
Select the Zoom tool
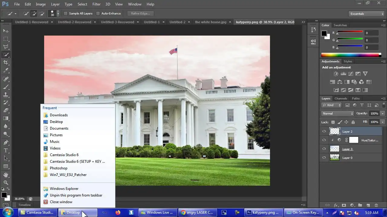pos(6,182)
